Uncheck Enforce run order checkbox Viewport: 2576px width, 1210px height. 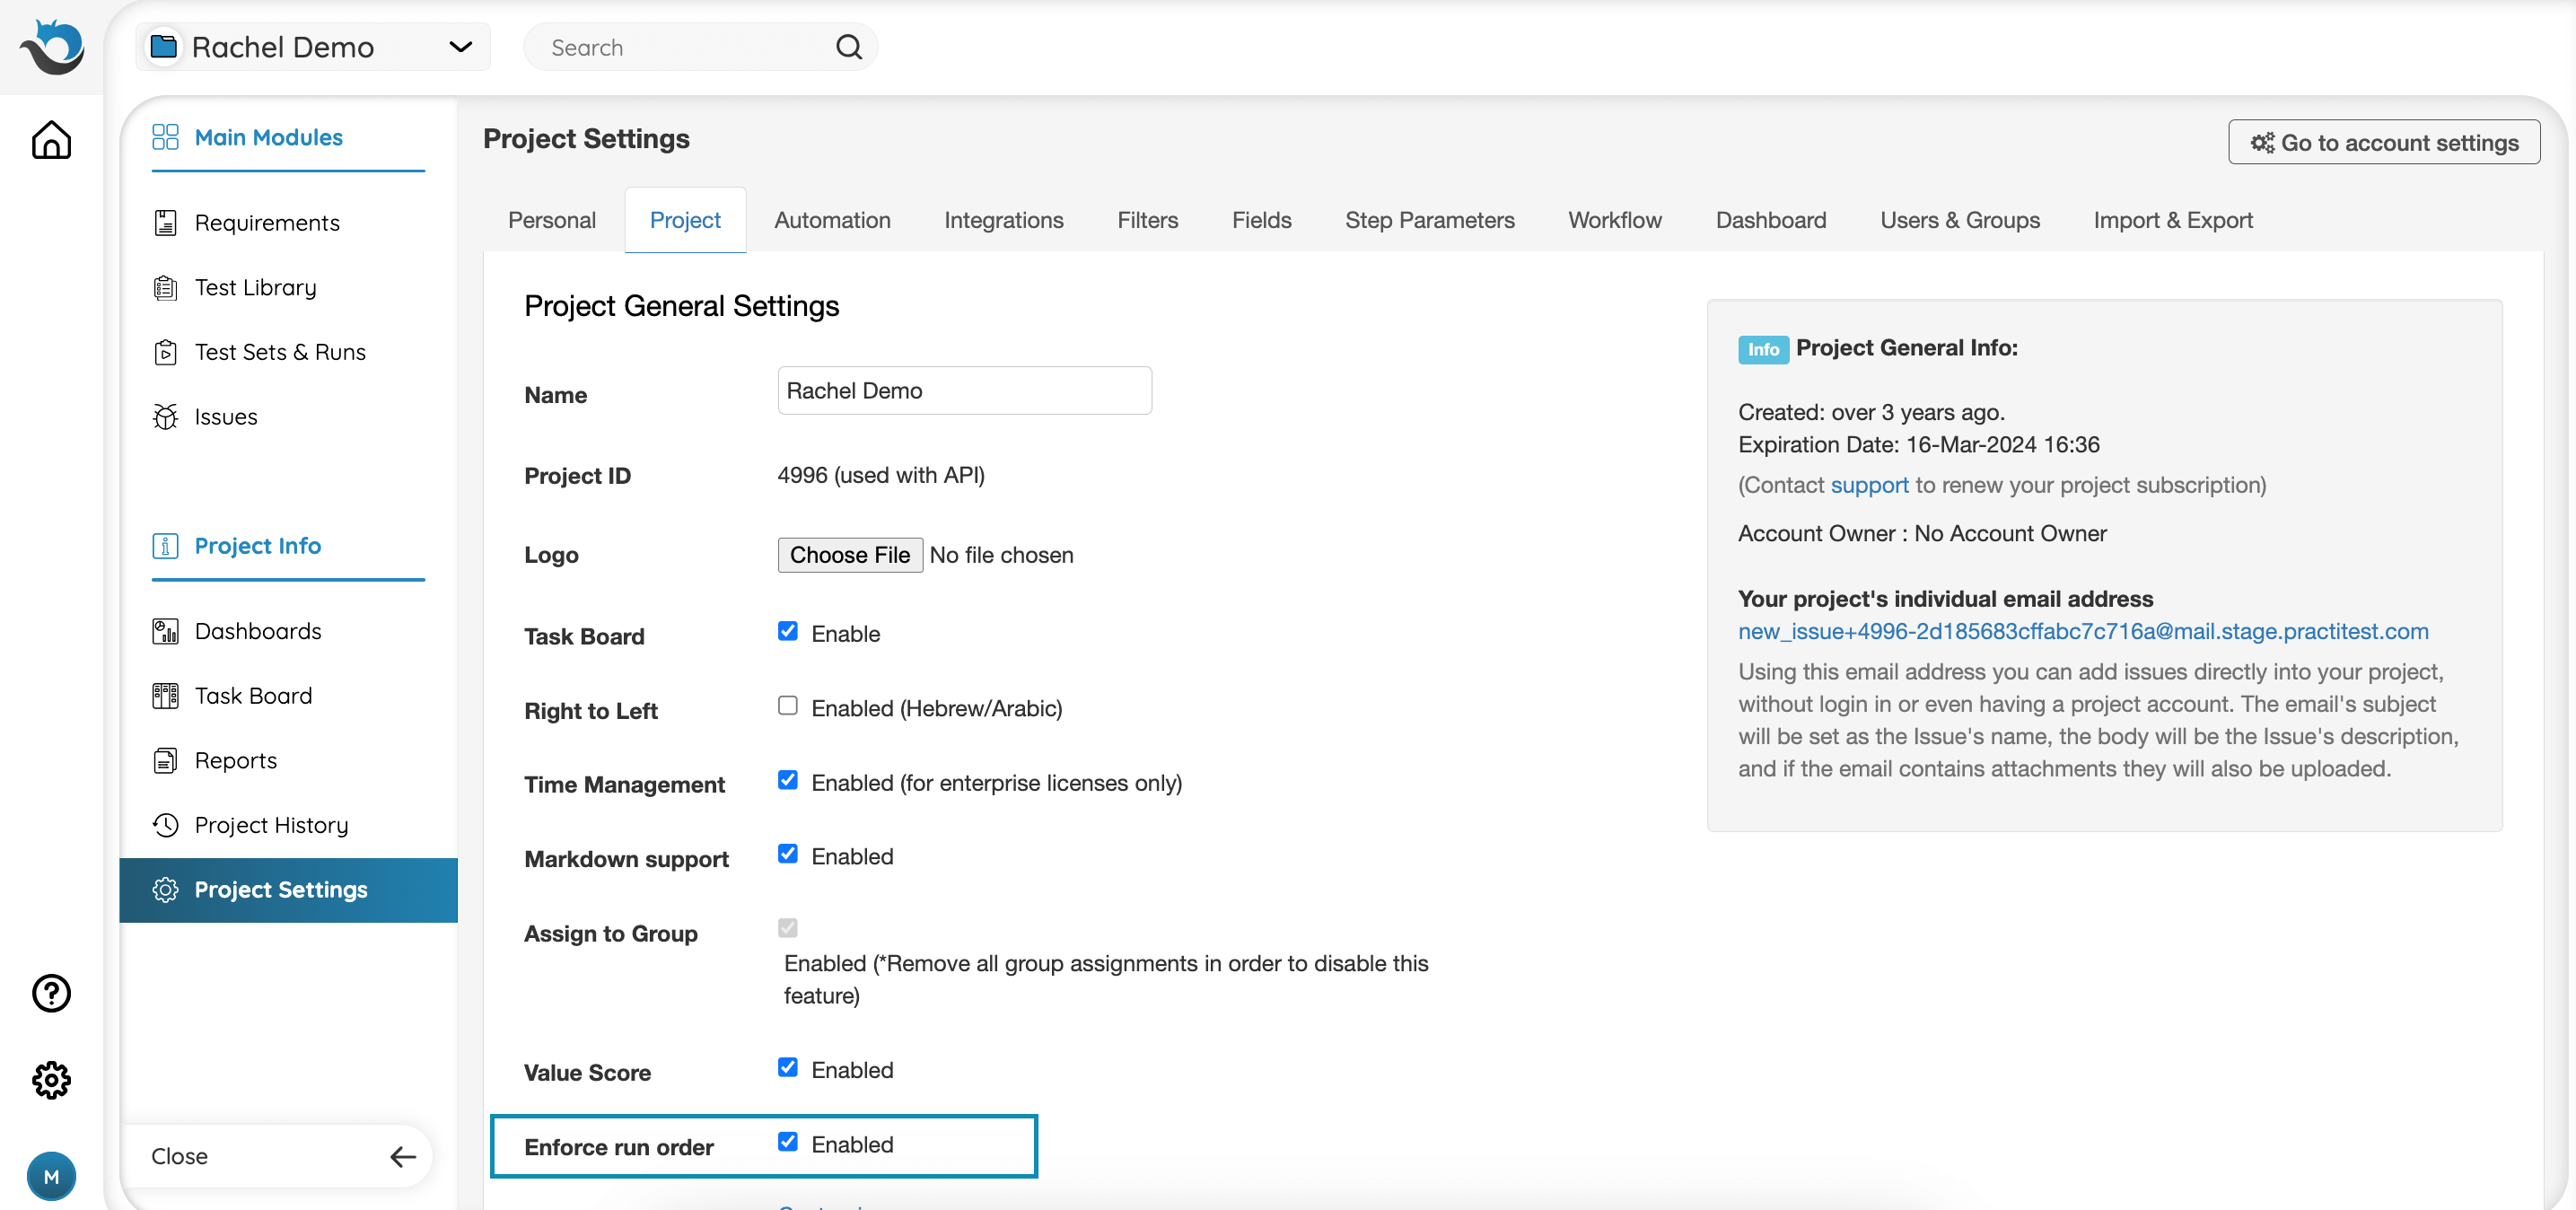788,1142
